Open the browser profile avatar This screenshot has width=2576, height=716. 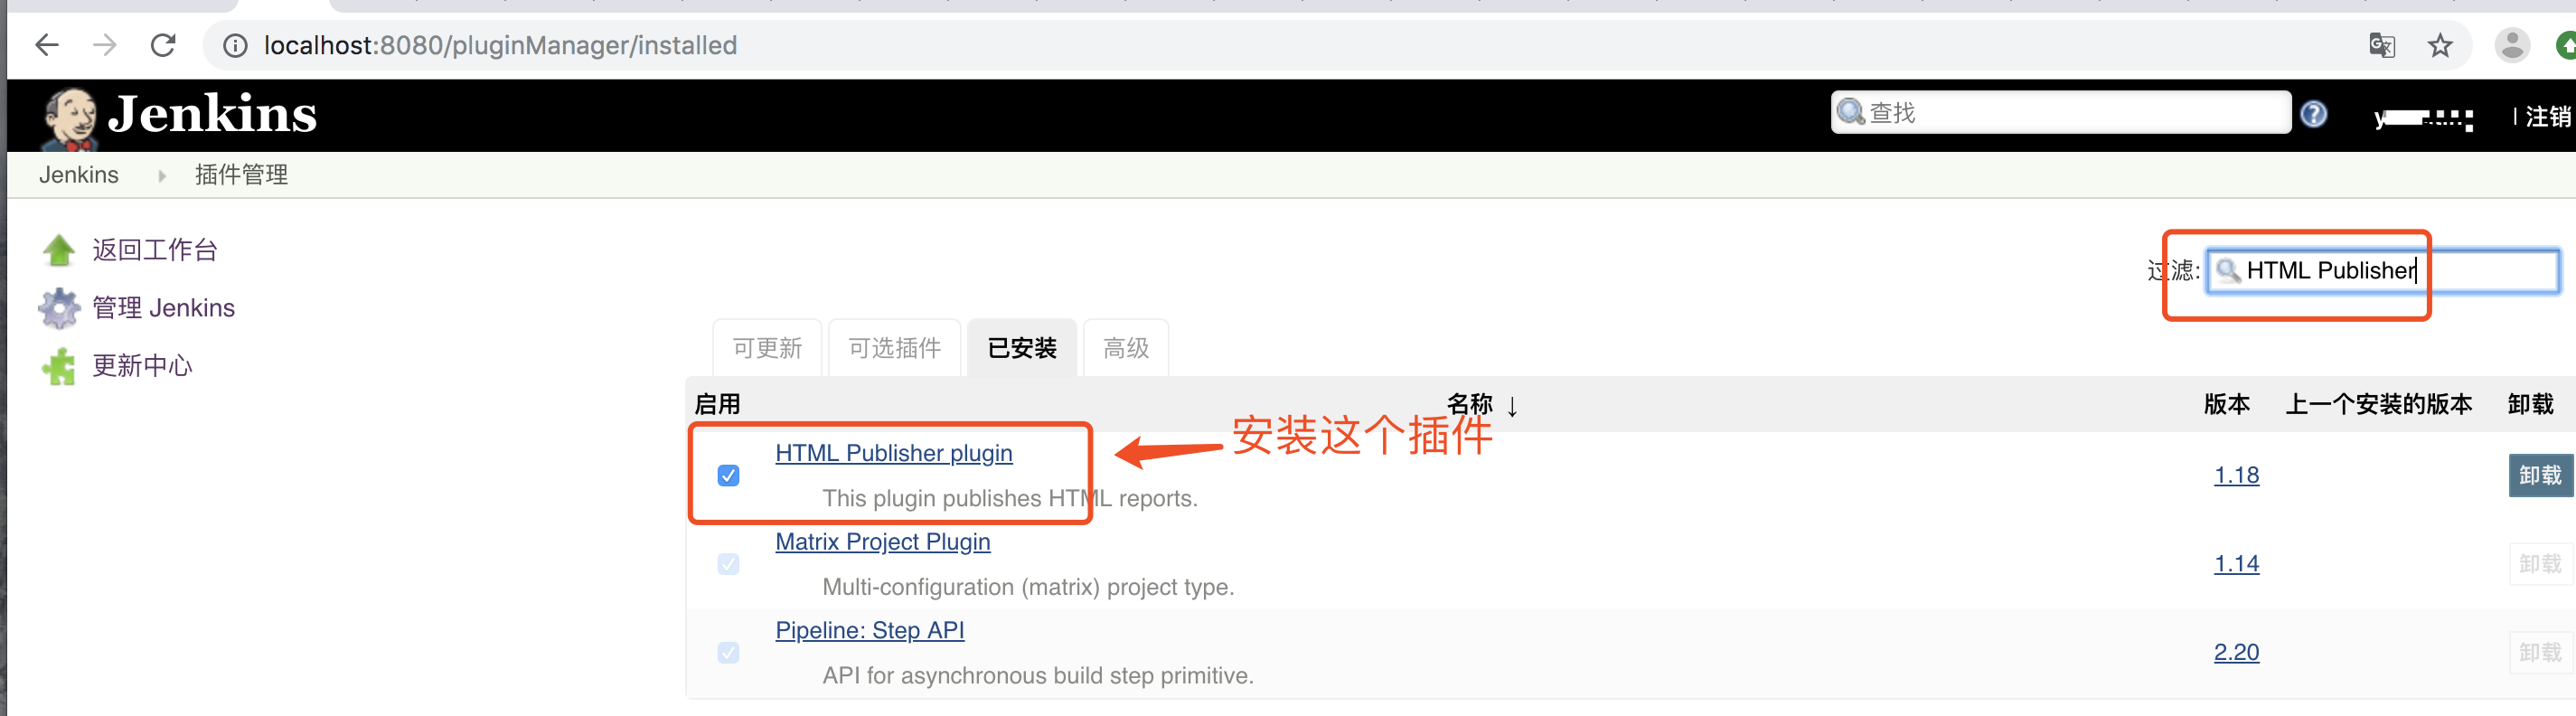pyautogui.click(x=2511, y=45)
